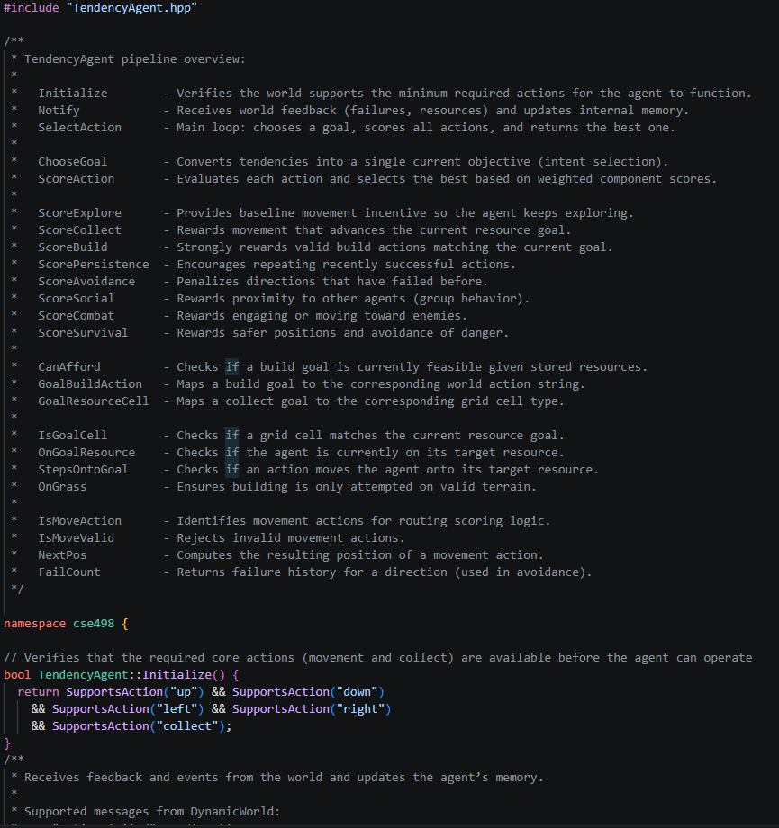
Task: Click the bool keyword before TendencyAgent
Action: tap(15, 674)
